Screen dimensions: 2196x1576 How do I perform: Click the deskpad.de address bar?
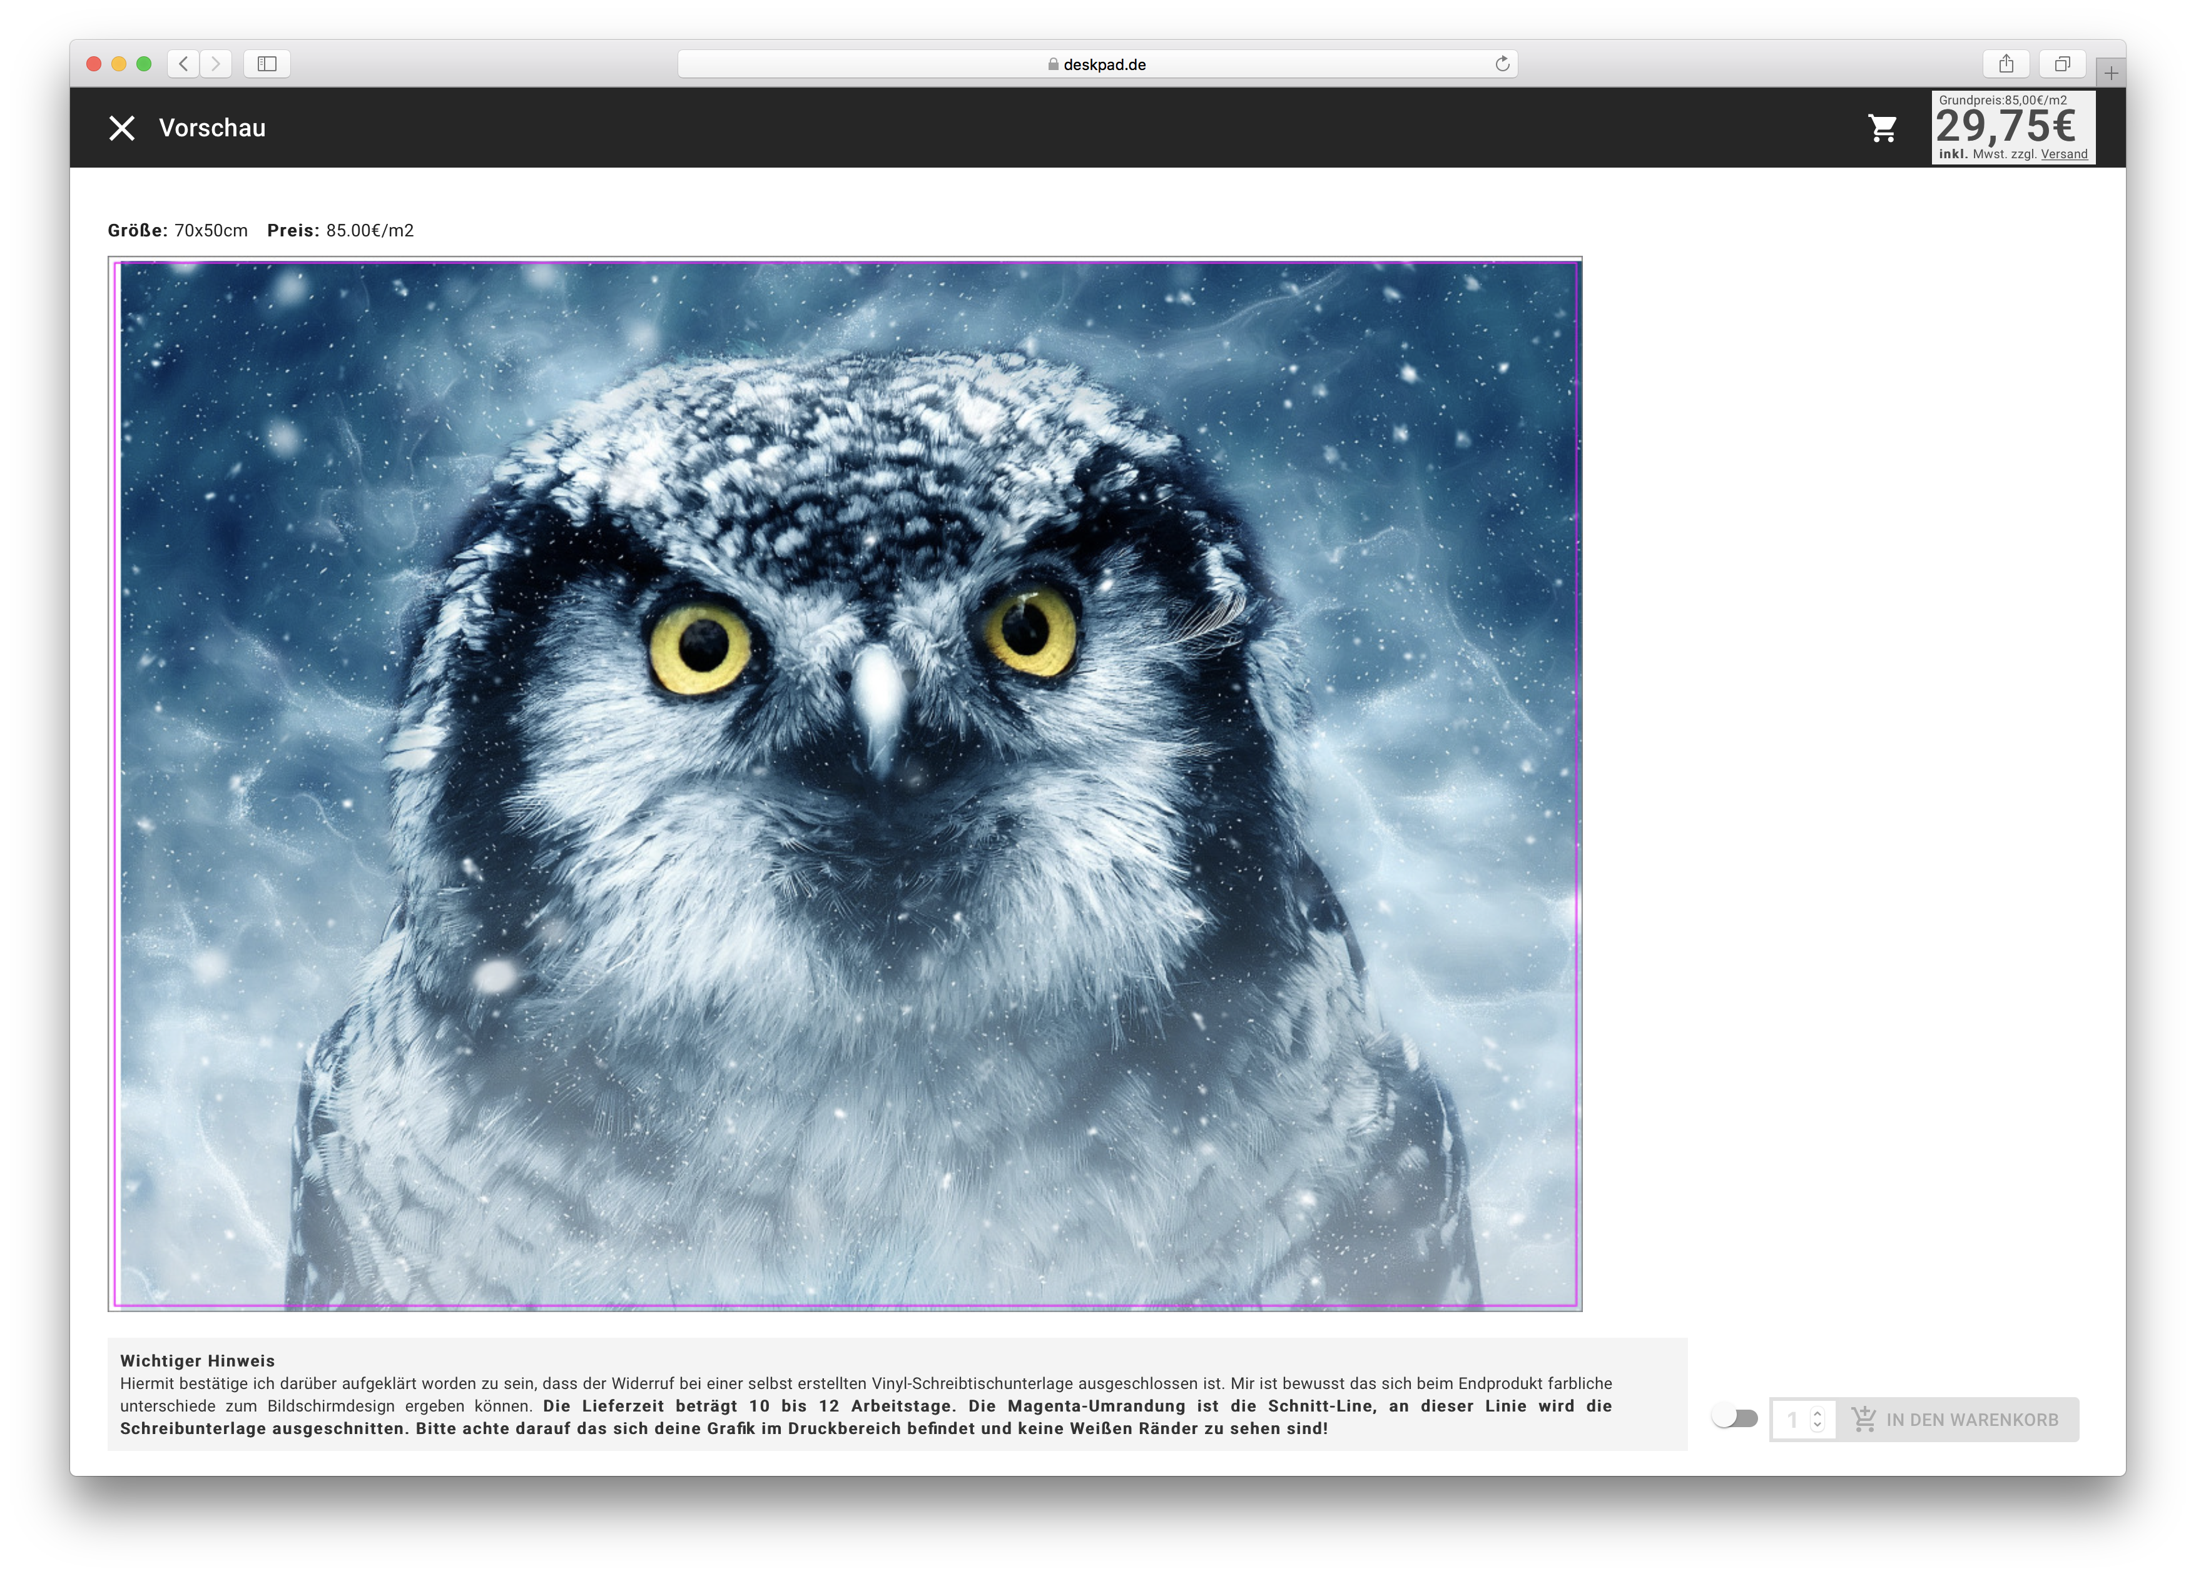tap(1097, 64)
